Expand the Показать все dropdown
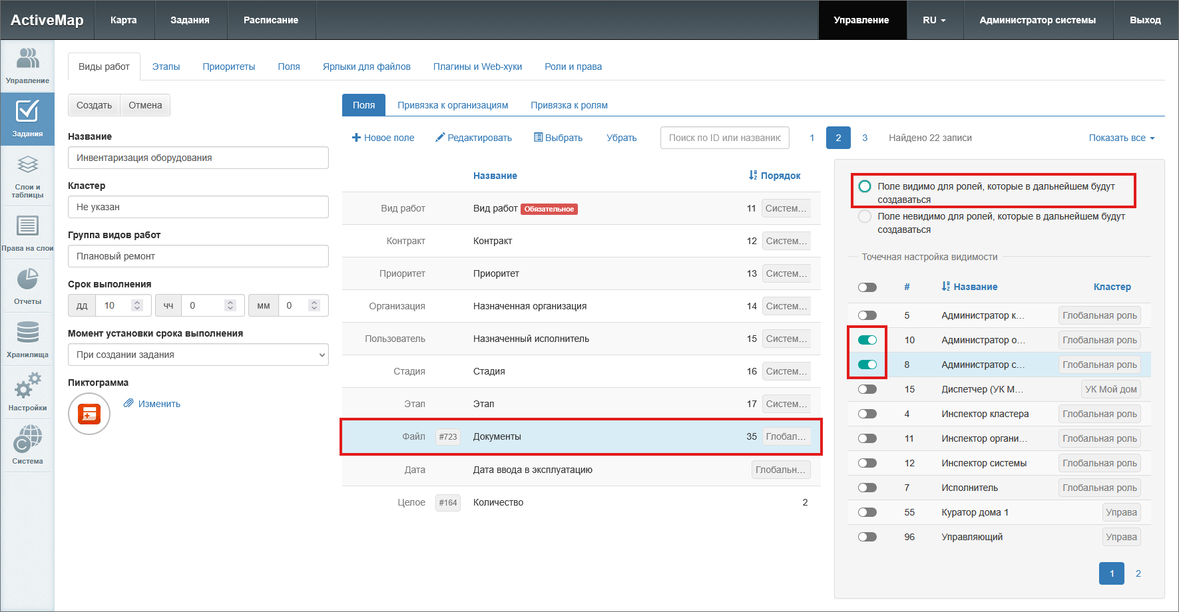This screenshot has width=1179, height=612. (1121, 138)
